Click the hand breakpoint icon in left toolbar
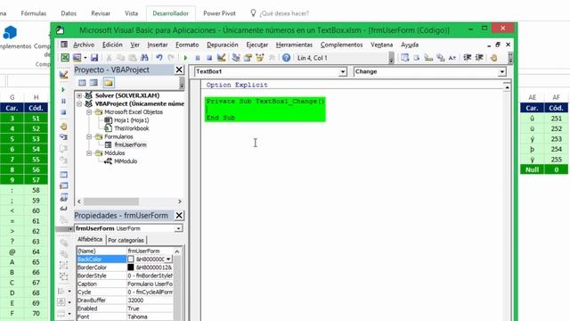The width and height of the screenshot is (570, 321). pos(63,127)
